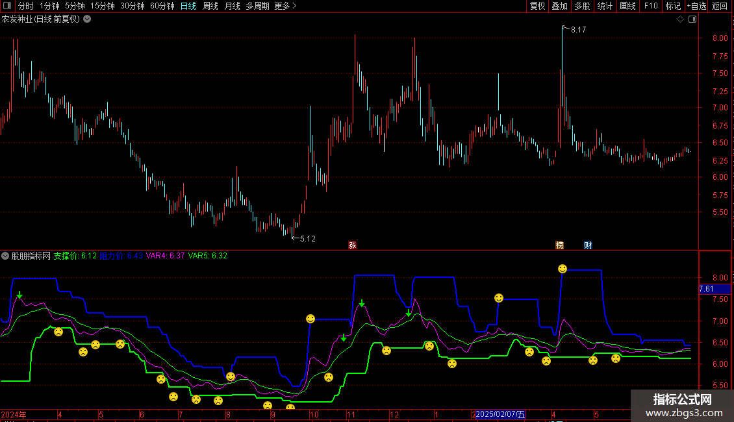Click the 支撑价: 6.12 indicator value
This screenshot has height=422, width=734.
point(75,256)
